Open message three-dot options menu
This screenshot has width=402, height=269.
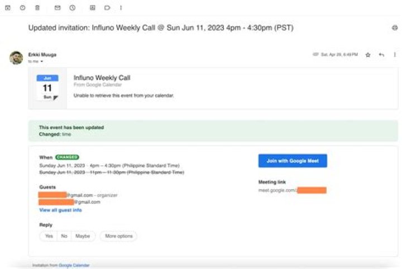(395, 55)
